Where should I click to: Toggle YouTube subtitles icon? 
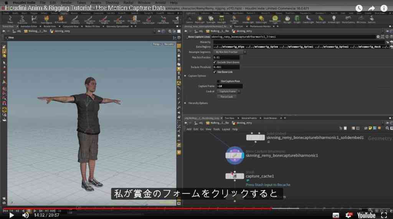[x=336, y=215]
